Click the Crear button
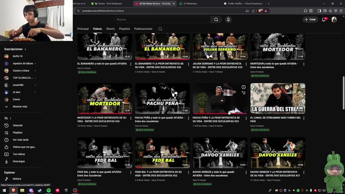345x194 pixels. pos(310,19)
